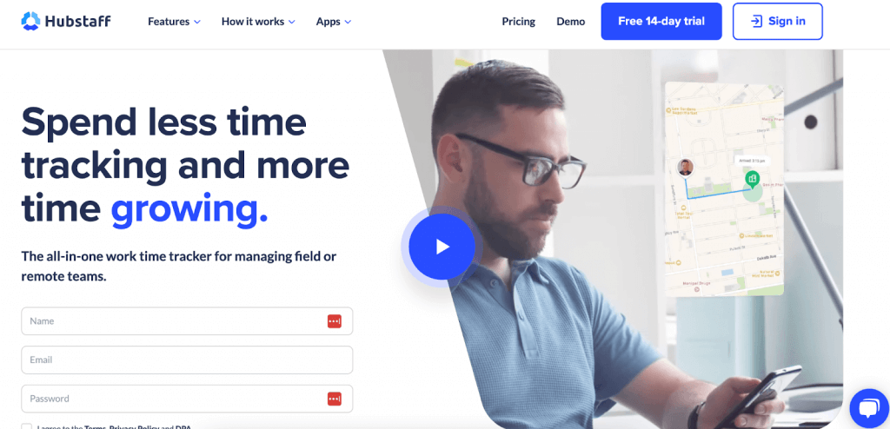Open the chat widget bubble
The width and height of the screenshot is (890, 429).
[x=869, y=408]
